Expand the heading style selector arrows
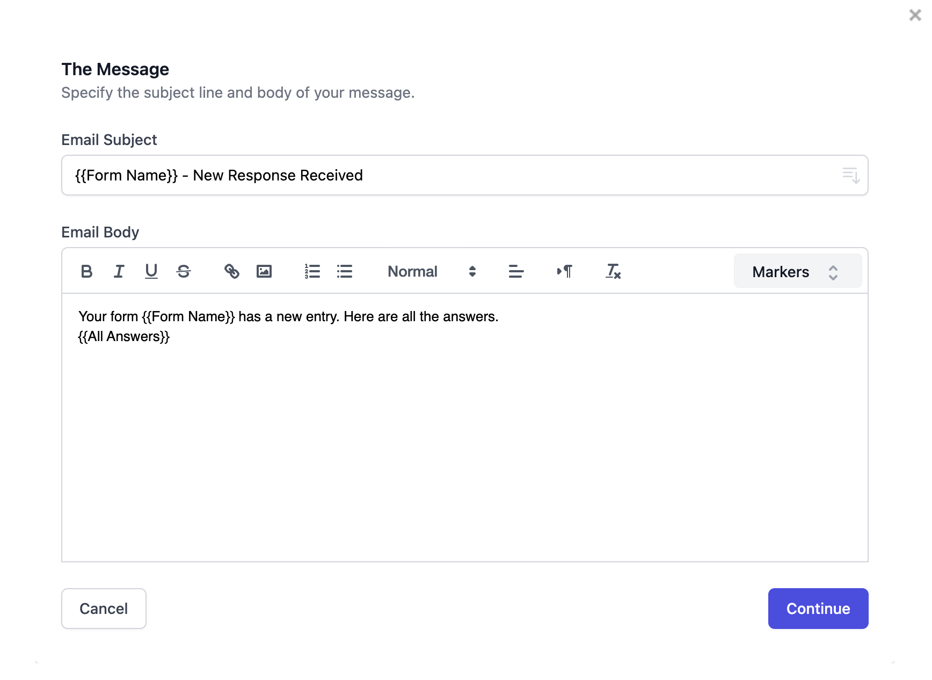This screenshot has height=680, width=932. coord(472,271)
